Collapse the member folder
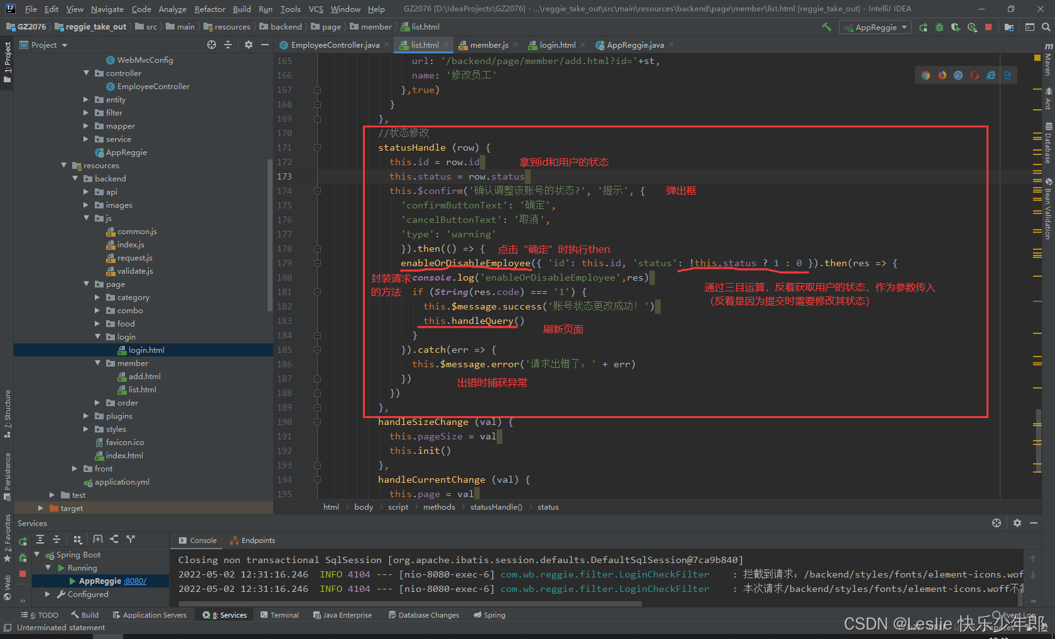 click(98, 363)
